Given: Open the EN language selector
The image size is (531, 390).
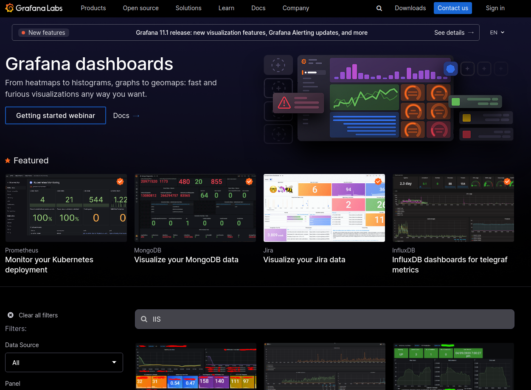Looking at the screenshot, I should tap(497, 33).
